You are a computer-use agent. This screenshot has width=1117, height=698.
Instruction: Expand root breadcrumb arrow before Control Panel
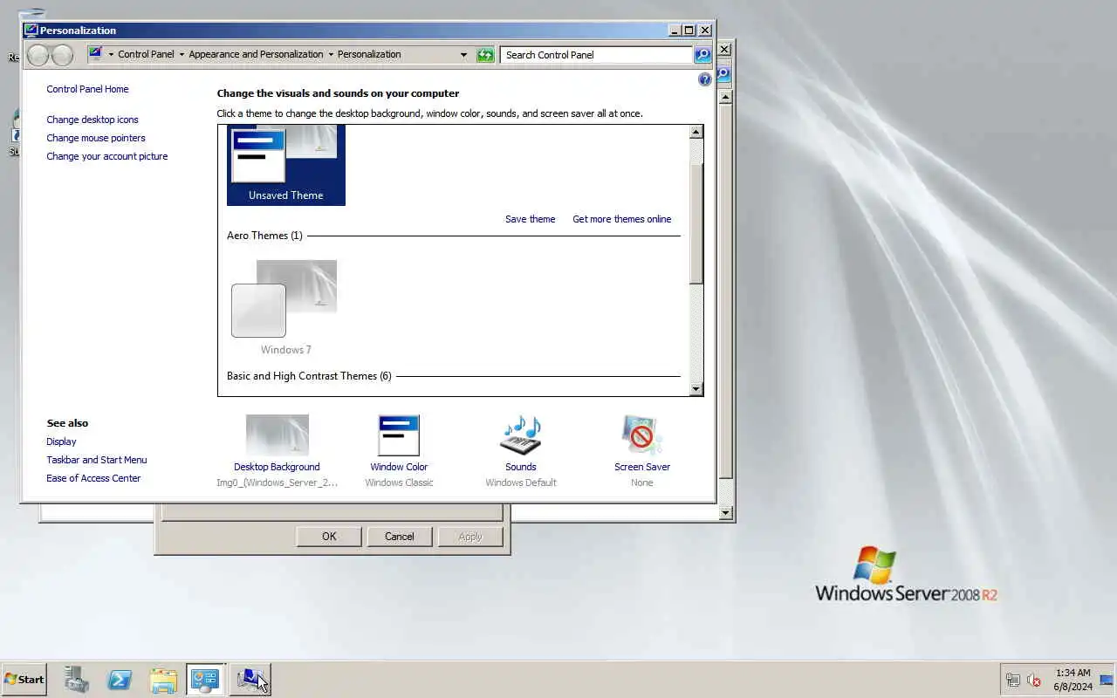111,54
